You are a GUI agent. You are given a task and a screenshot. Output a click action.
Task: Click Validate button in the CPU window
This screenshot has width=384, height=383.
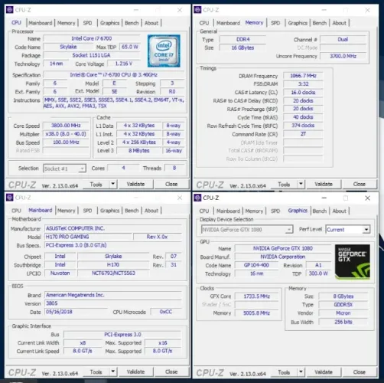pos(135,184)
